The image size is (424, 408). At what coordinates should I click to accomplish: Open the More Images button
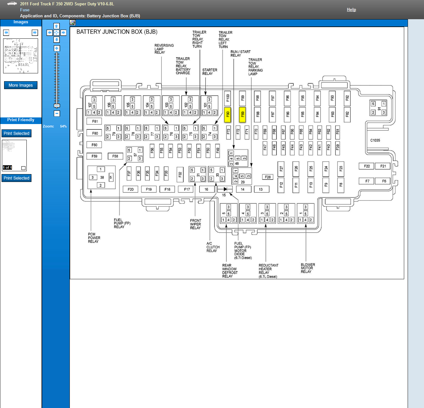pyautogui.click(x=21, y=85)
